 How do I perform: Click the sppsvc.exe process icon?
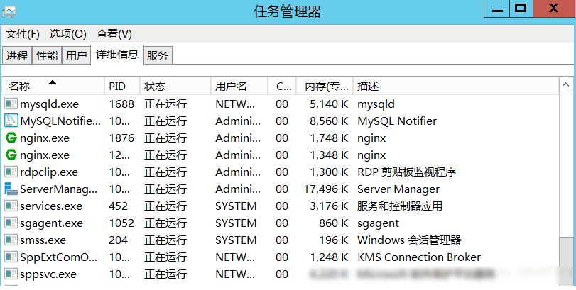pos(11,274)
